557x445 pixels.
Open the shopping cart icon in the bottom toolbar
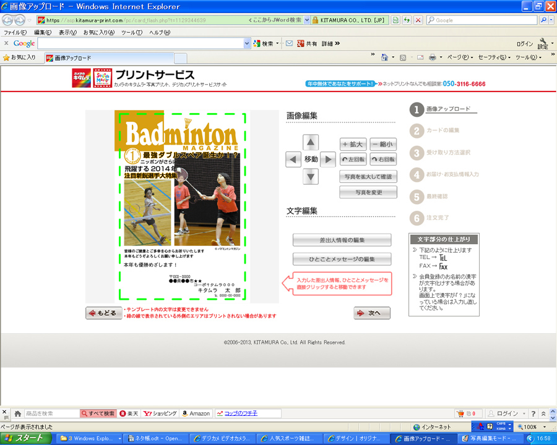pyautogui.click(x=460, y=413)
